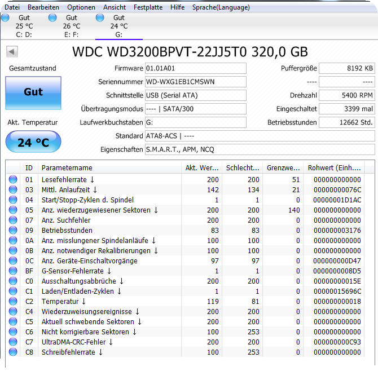Click the 24 °C temperature button
378x371 pixels.
[x=33, y=142]
